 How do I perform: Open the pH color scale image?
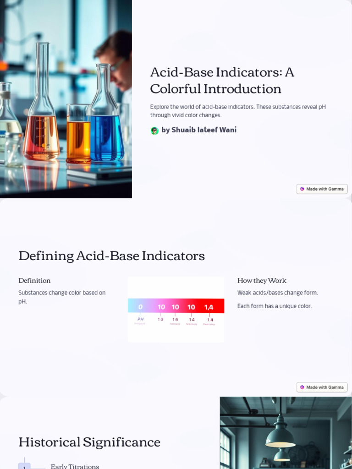pos(176,309)
